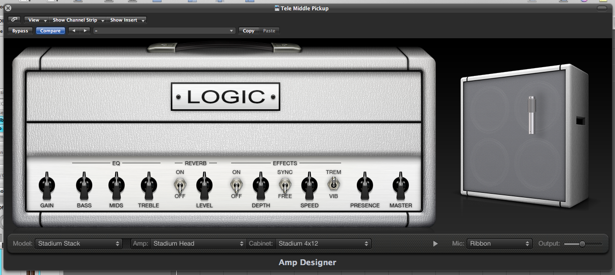Go to the previous preset arrow
This screenshot has width=615, height=275.
coord(74,31)
